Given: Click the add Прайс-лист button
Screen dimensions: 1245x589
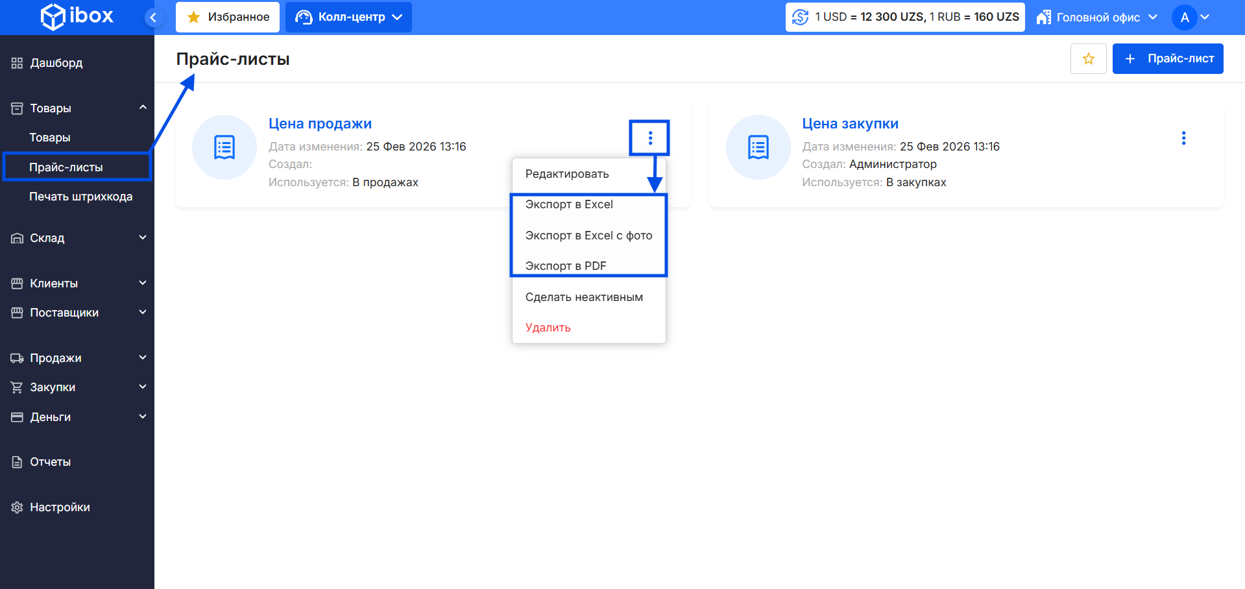Looking at the screenshot, I should click(x=1167, y=59).
